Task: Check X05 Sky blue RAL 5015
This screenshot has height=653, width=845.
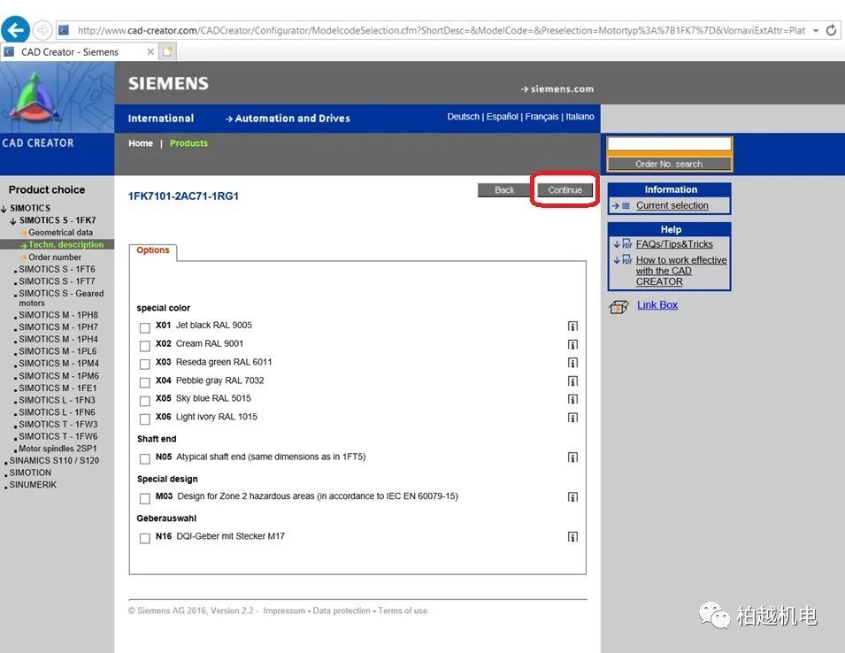Action: pyautogui.click(x=144, y=401)
